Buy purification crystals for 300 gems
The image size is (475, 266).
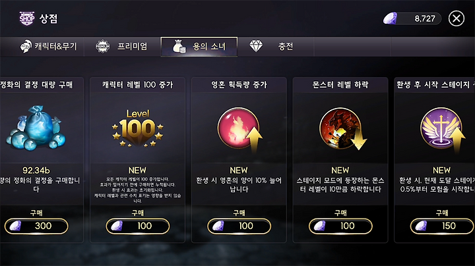pos(36,226)
